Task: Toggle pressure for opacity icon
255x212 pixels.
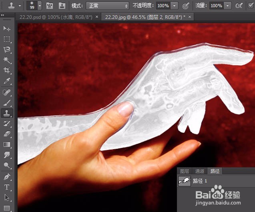Action: tap(186, 6)
